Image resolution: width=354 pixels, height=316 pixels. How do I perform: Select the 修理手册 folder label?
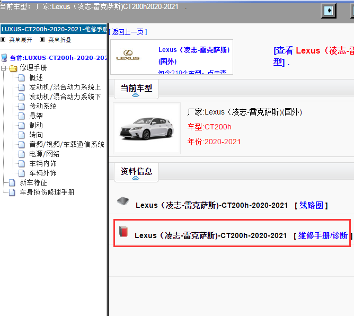click(33, 68)
